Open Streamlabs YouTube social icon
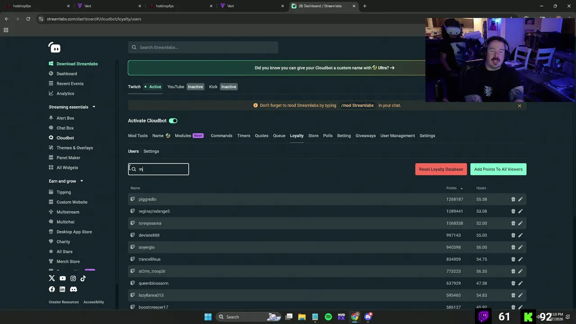Image resolution: width=576 pixels, height=324 pixels. (63, 278)
